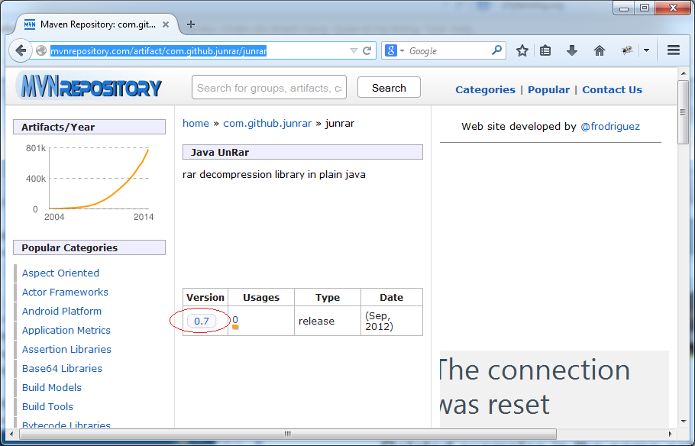
Task: Click the Artifacts/Year heading
Action: (89, 127)
